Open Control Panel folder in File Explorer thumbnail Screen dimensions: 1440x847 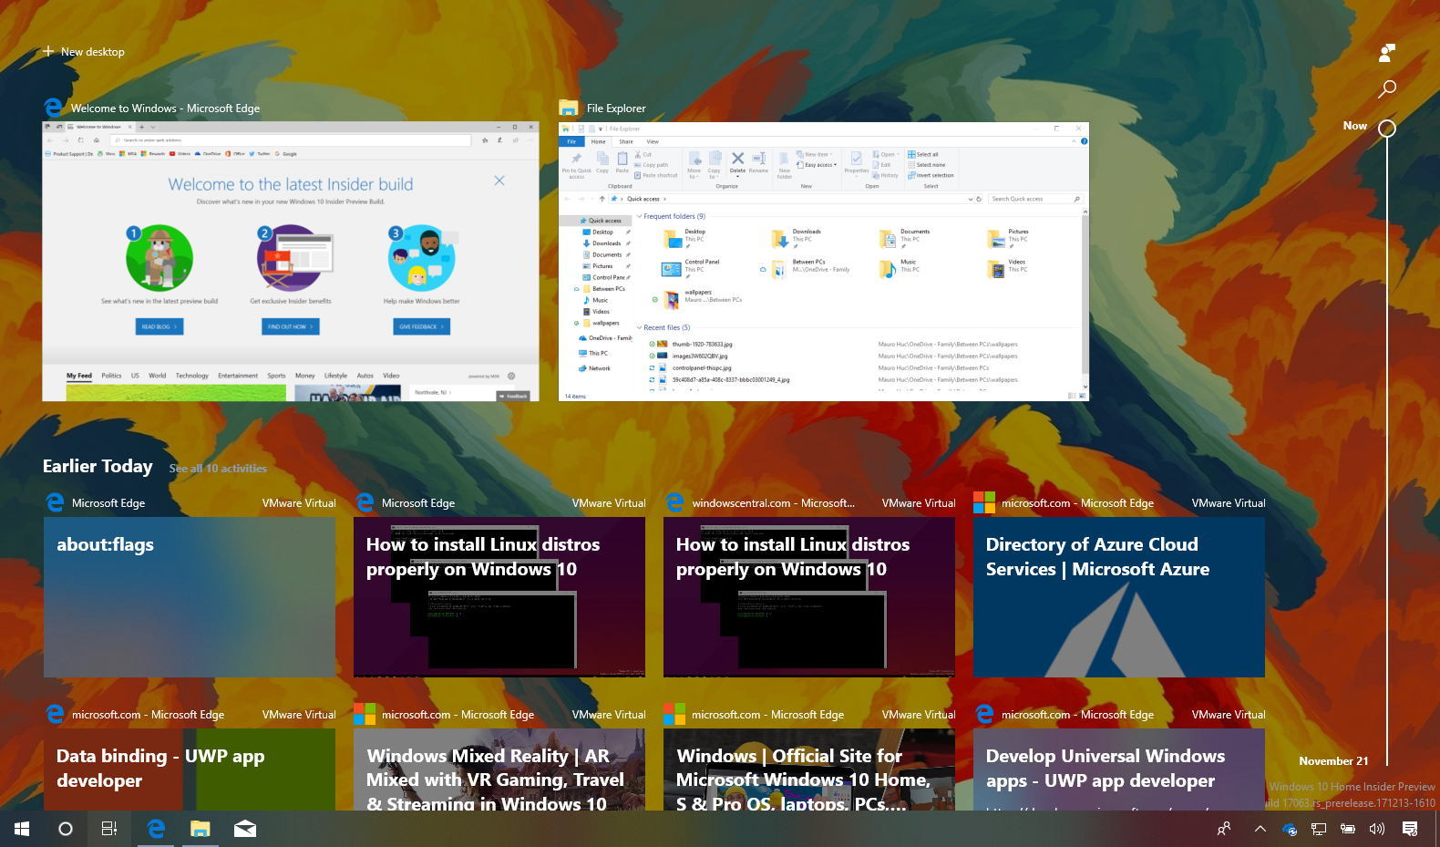point(691,268)
